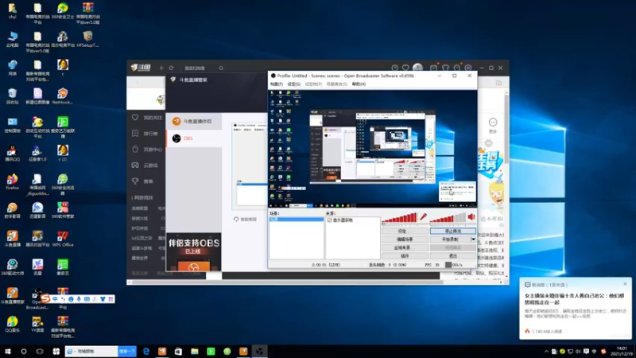Select the highlighted scene in the OBS scene list

[297, 220]
